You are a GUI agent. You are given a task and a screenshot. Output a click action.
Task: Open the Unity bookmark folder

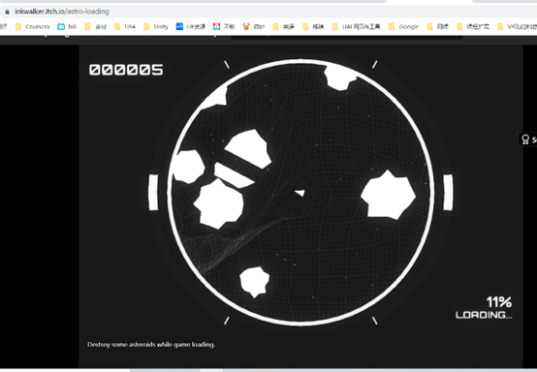click(x=156, y=26)
